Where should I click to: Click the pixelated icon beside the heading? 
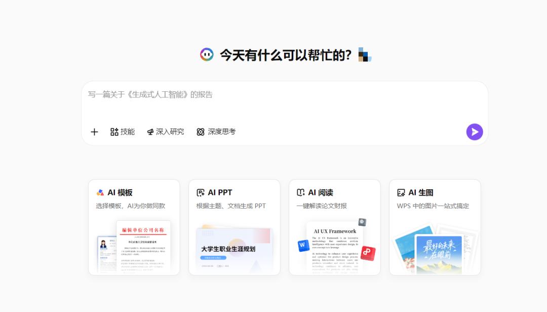pyautogui.click(x=365, y=55)
